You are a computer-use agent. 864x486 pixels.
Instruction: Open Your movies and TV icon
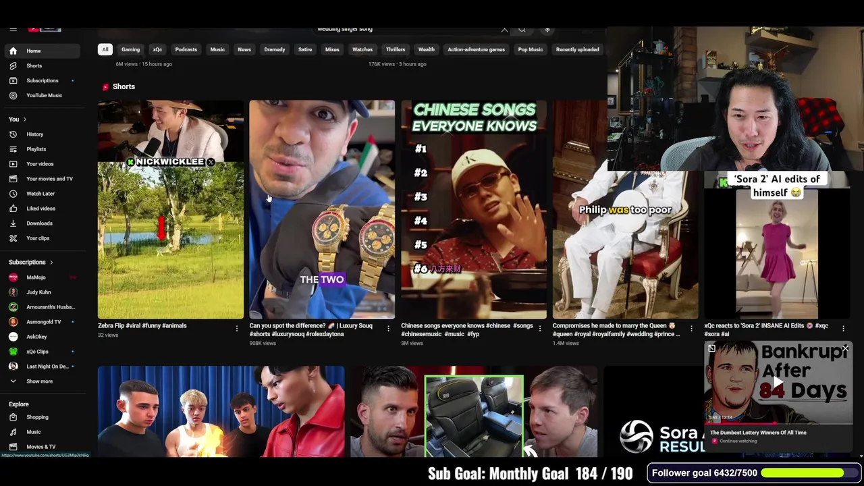pyautogui.click(x=13, y=179)
